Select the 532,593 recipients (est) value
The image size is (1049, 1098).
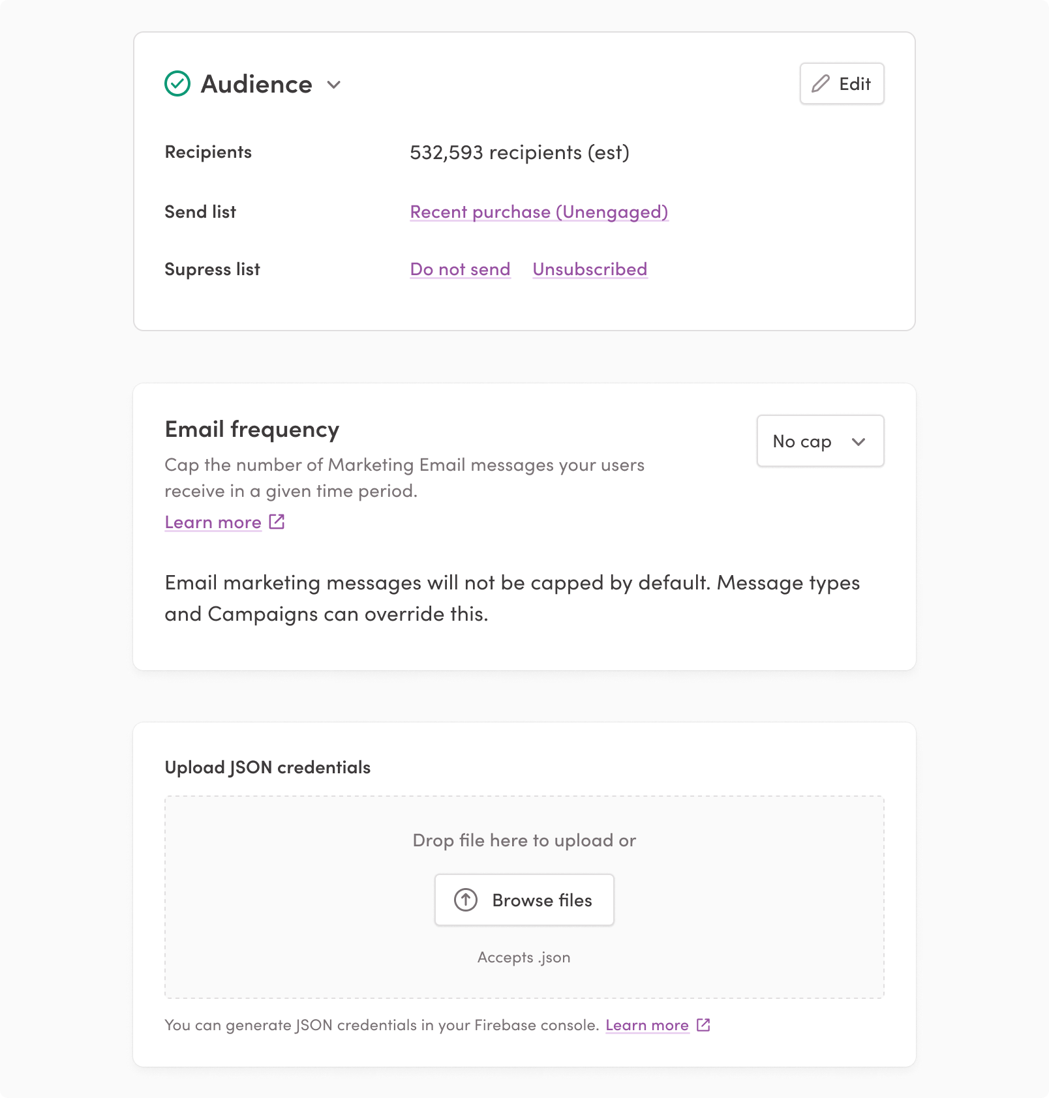[519, 153]
